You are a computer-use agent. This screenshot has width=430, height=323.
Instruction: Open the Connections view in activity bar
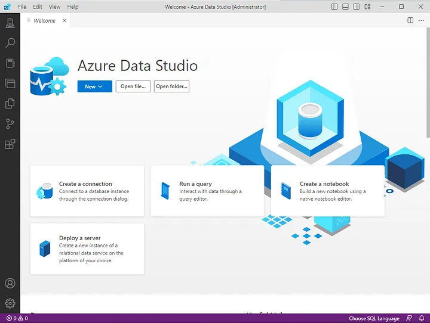click(10, 23)
